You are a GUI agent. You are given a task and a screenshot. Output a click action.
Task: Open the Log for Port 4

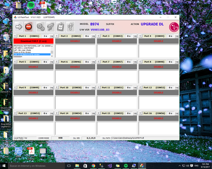[x=177, y=36]
